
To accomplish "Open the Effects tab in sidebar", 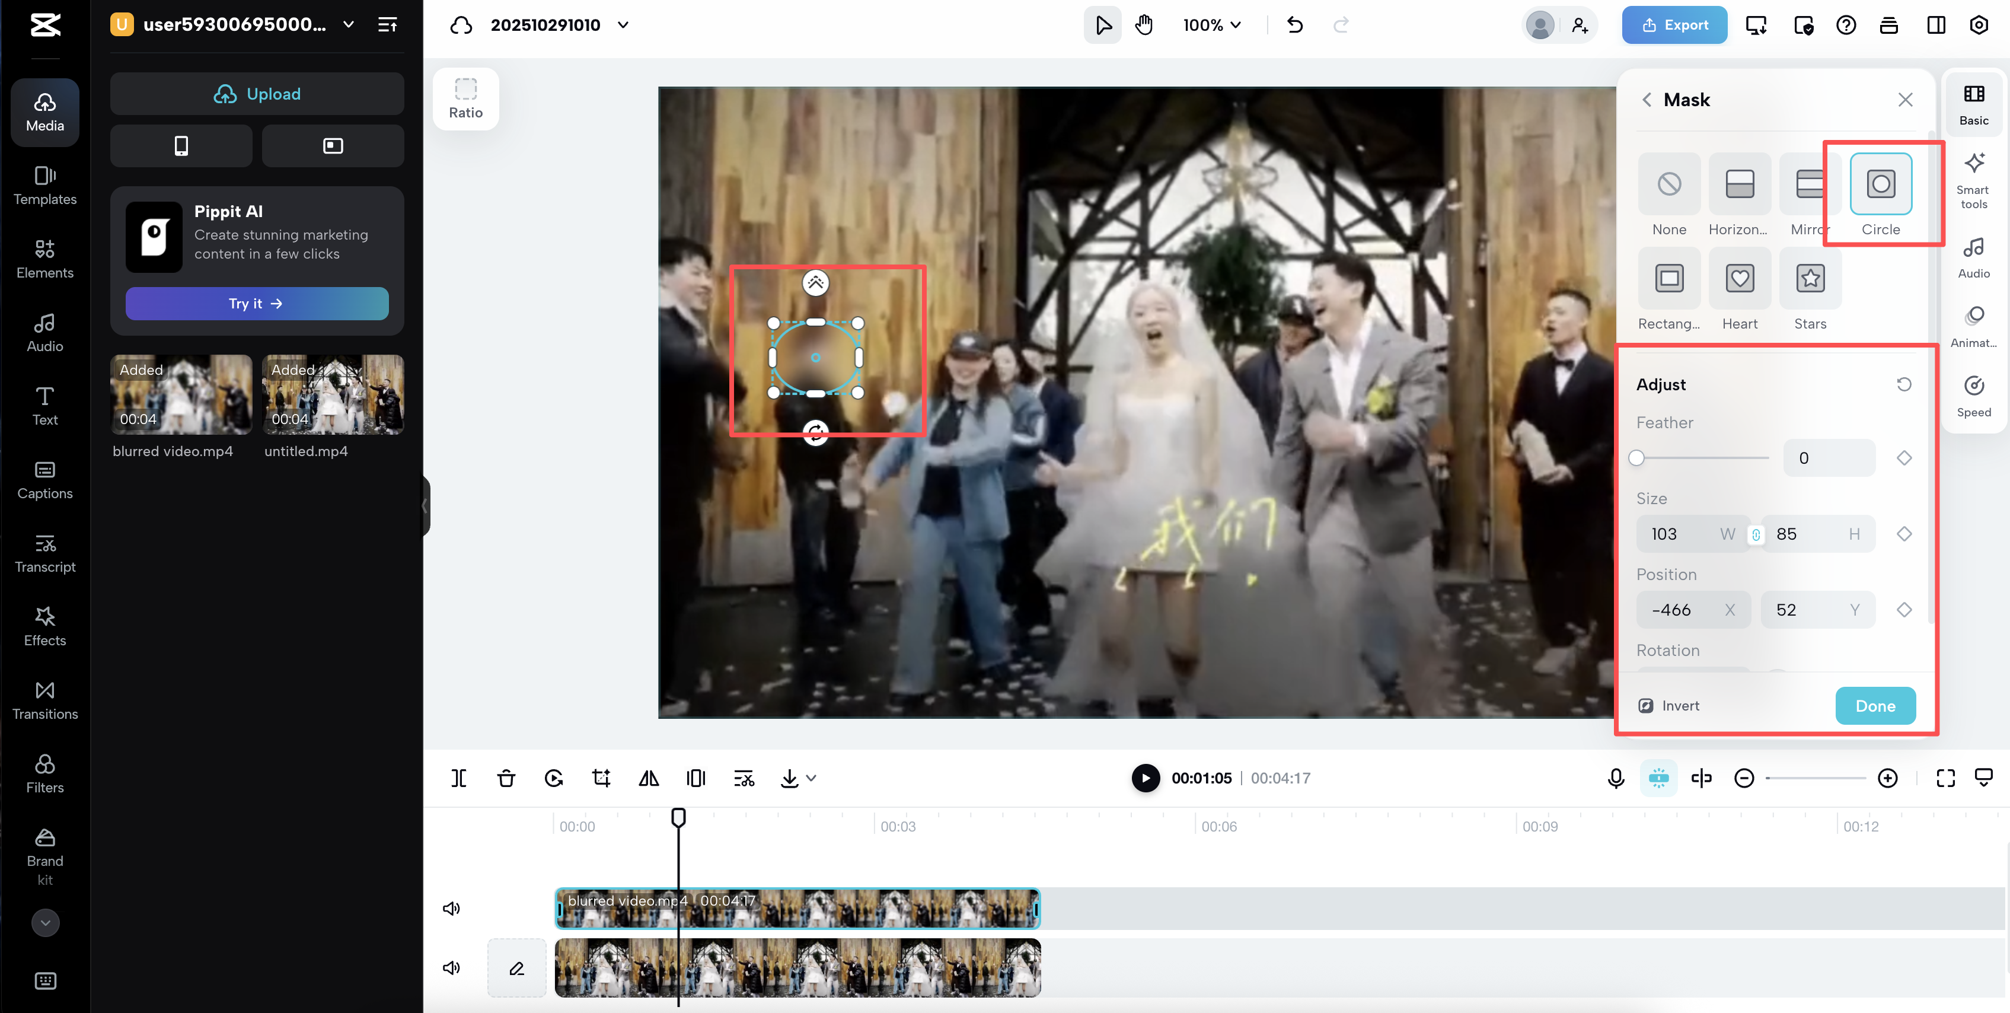I will (x=44, y=627).
